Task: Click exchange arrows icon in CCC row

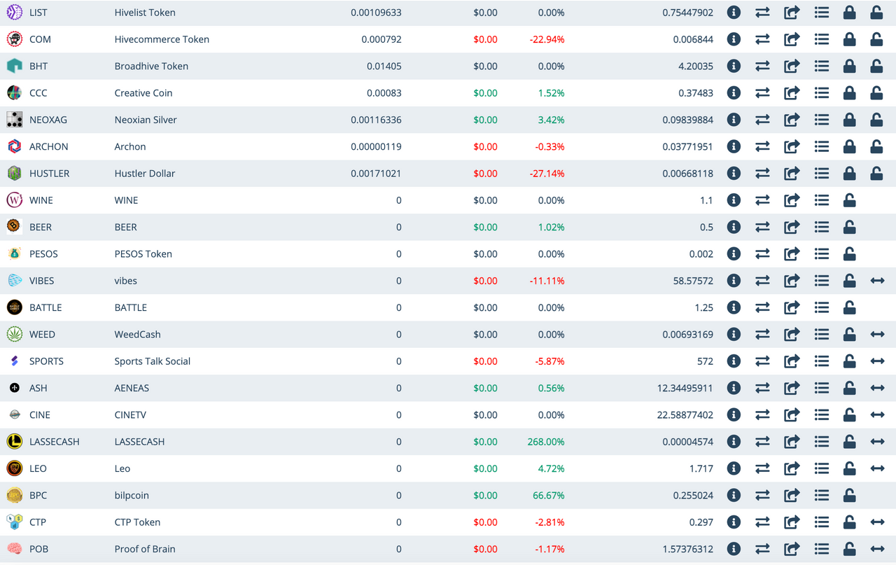Action: tap(762, 93)
